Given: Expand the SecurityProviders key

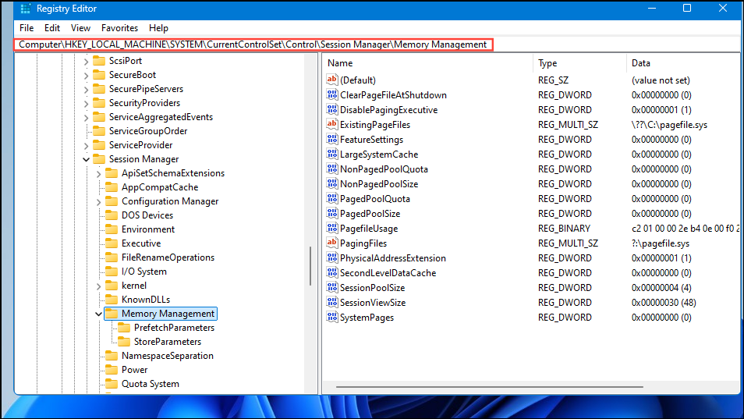Looking at the screenshot, I should click(86, 103).
